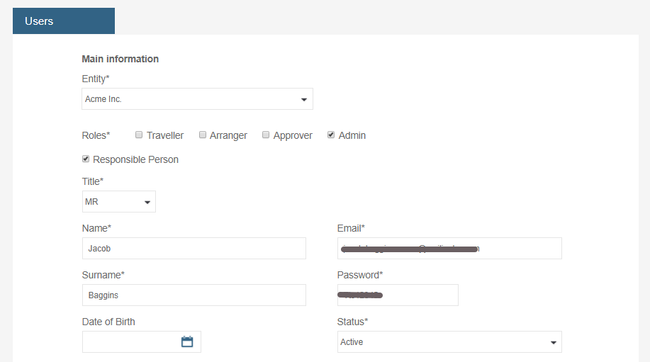
Task: Click the Admin role label text
Action: (x=352, y=135)
